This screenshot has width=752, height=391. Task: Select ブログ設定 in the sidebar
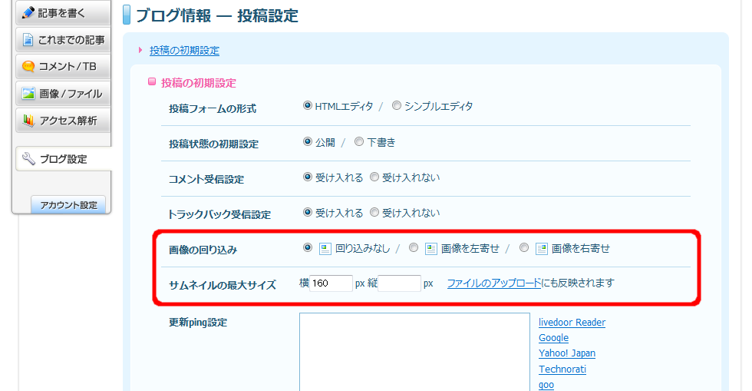[64, 159]
